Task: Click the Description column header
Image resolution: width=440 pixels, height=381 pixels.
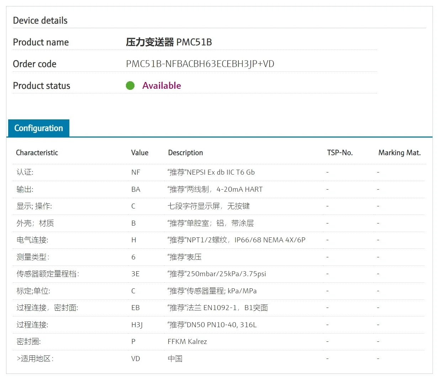Action: [185, 153]
